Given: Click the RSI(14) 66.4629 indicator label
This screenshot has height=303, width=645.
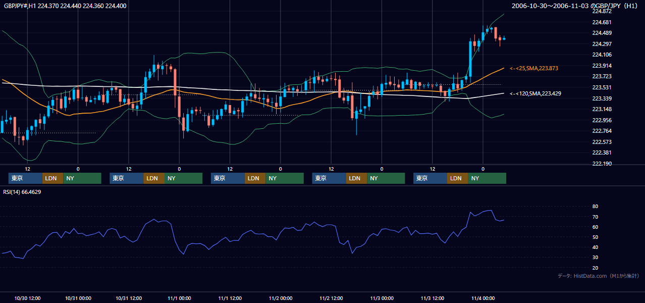Looking at the screenshot, I should [22, 192].
